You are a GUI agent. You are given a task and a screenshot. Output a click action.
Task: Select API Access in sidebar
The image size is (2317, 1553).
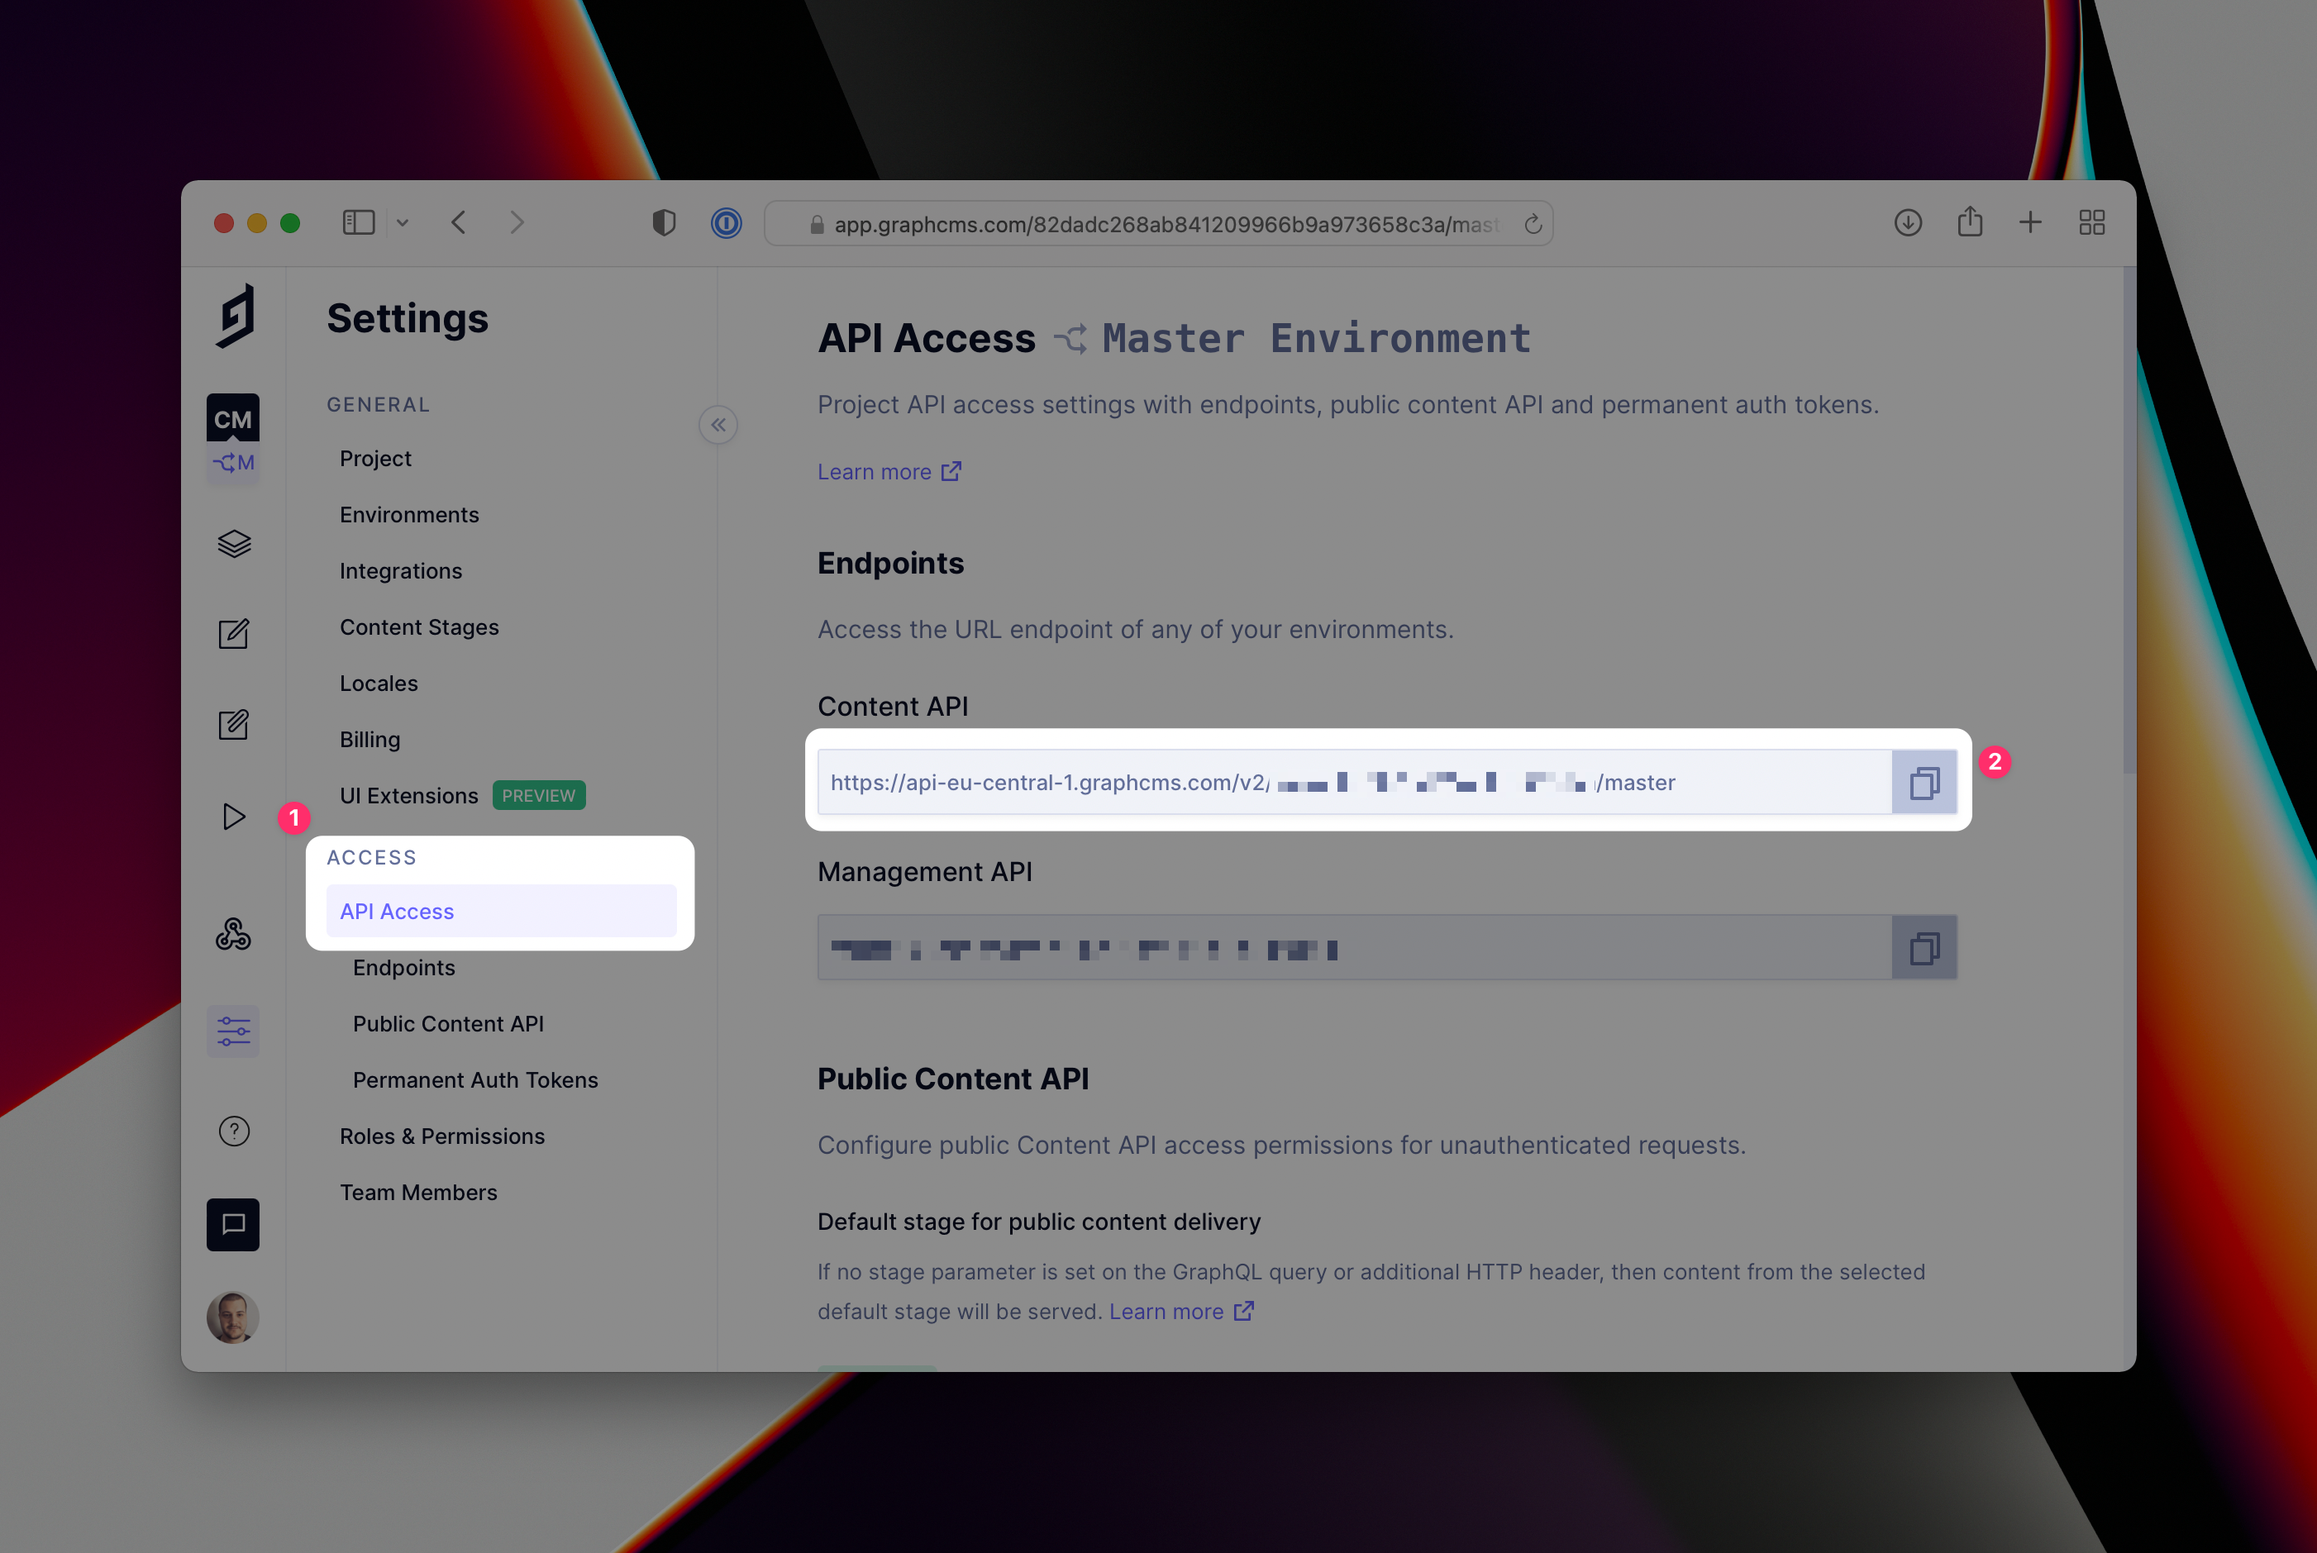[501, 911]
